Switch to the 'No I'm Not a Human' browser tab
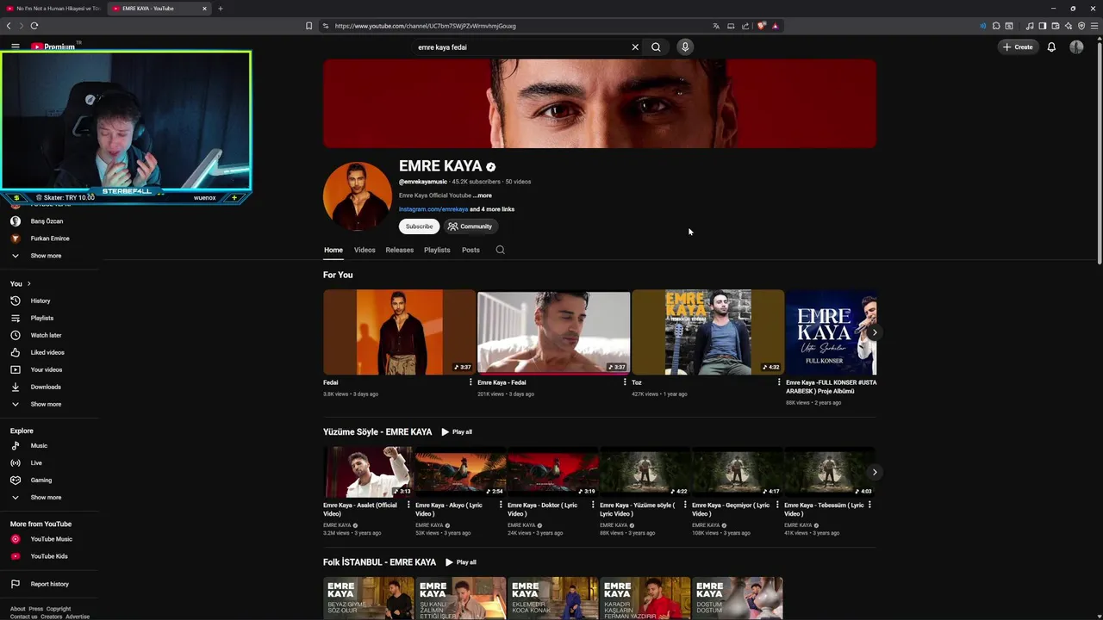The height and width of the screenshot is (620, 1103). coord(52,9)
